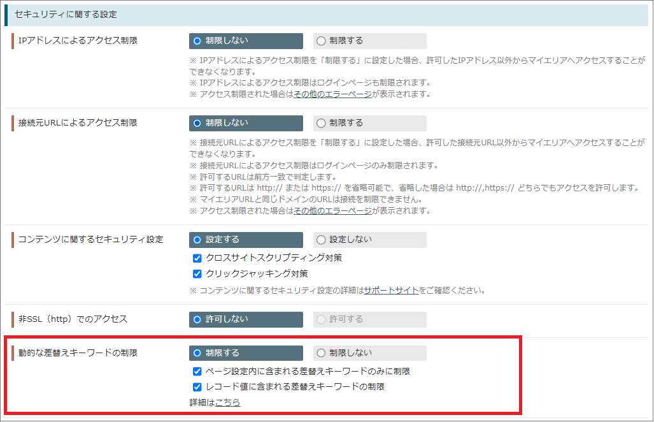
Task: Toggle レコード値に含まれる差替えキーワードの制限 checkbox
Action: point(197,387)
